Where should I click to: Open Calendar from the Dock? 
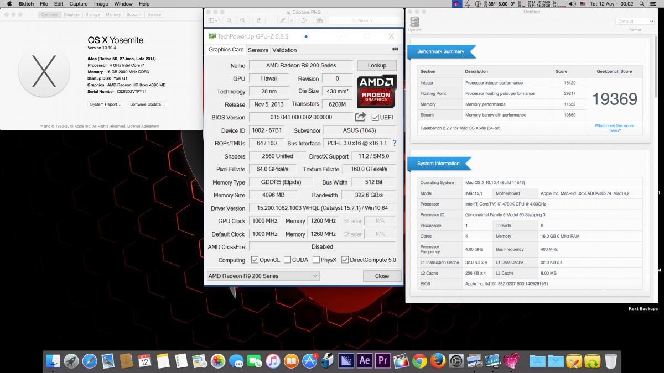(144, 361)
